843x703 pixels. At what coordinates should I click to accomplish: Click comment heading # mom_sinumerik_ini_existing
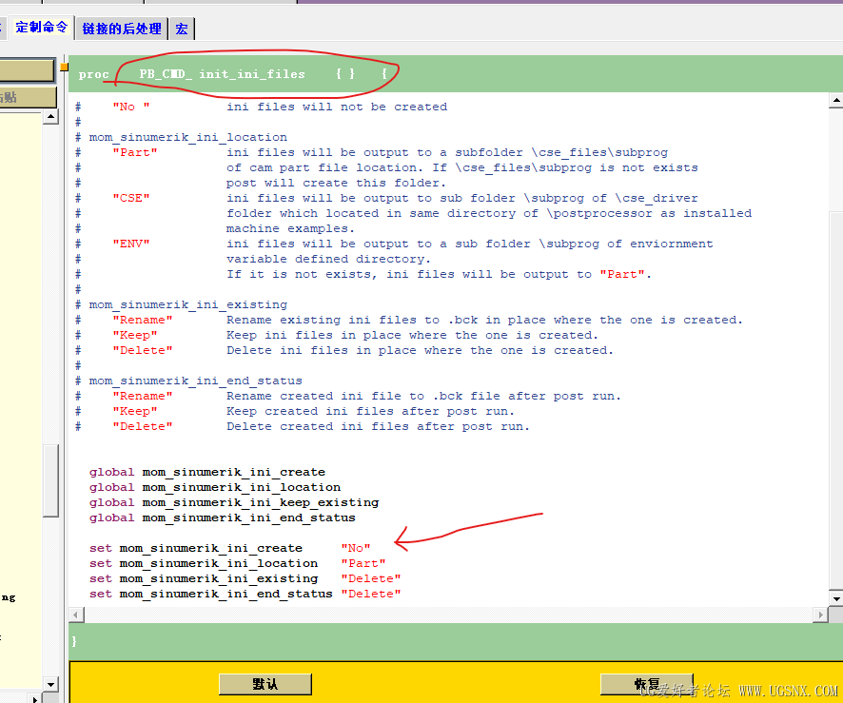tap(181, 304)
